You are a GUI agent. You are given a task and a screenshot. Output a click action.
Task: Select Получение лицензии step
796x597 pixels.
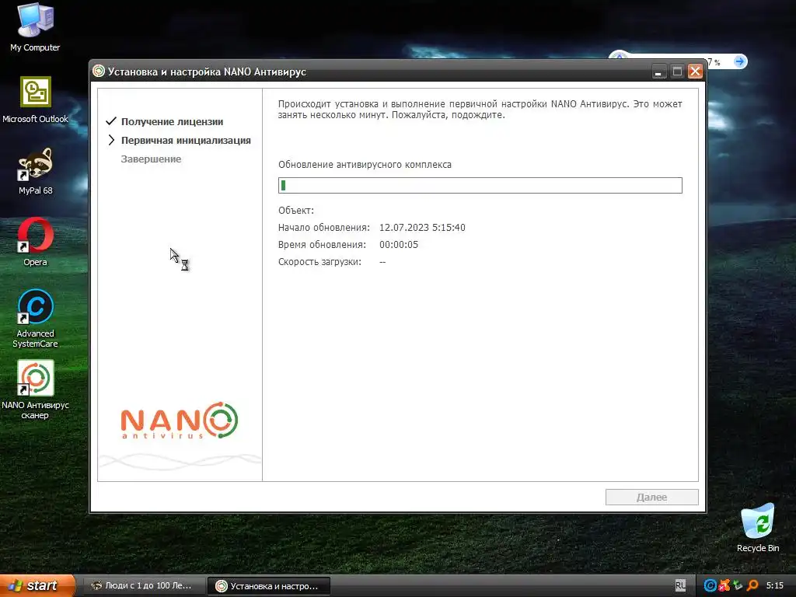pyautogui.click(x=172, y=122)
